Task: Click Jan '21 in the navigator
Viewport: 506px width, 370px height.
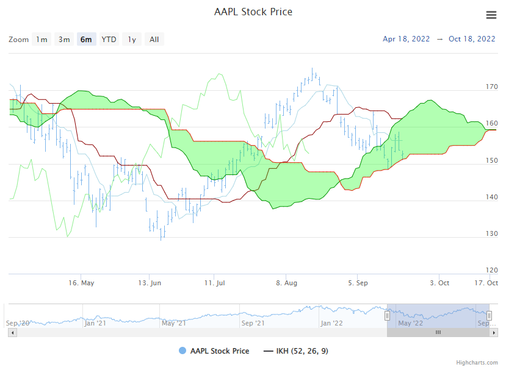Action: (x=95, y=323)
